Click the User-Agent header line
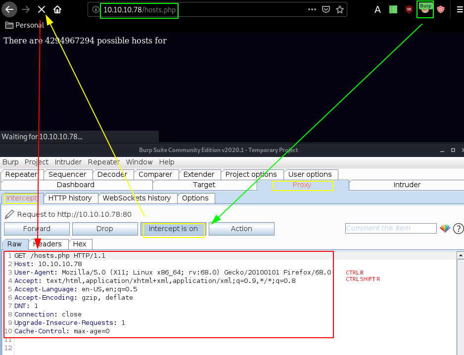 (173, 273)
